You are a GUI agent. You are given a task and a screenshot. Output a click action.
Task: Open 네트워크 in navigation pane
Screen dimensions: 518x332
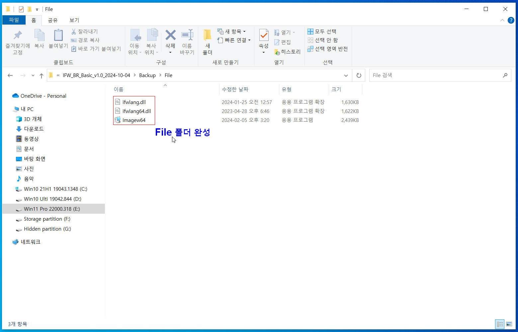click(30, 242)
